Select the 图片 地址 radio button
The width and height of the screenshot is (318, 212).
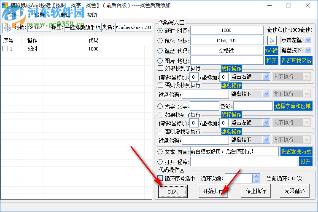[160, 61]
